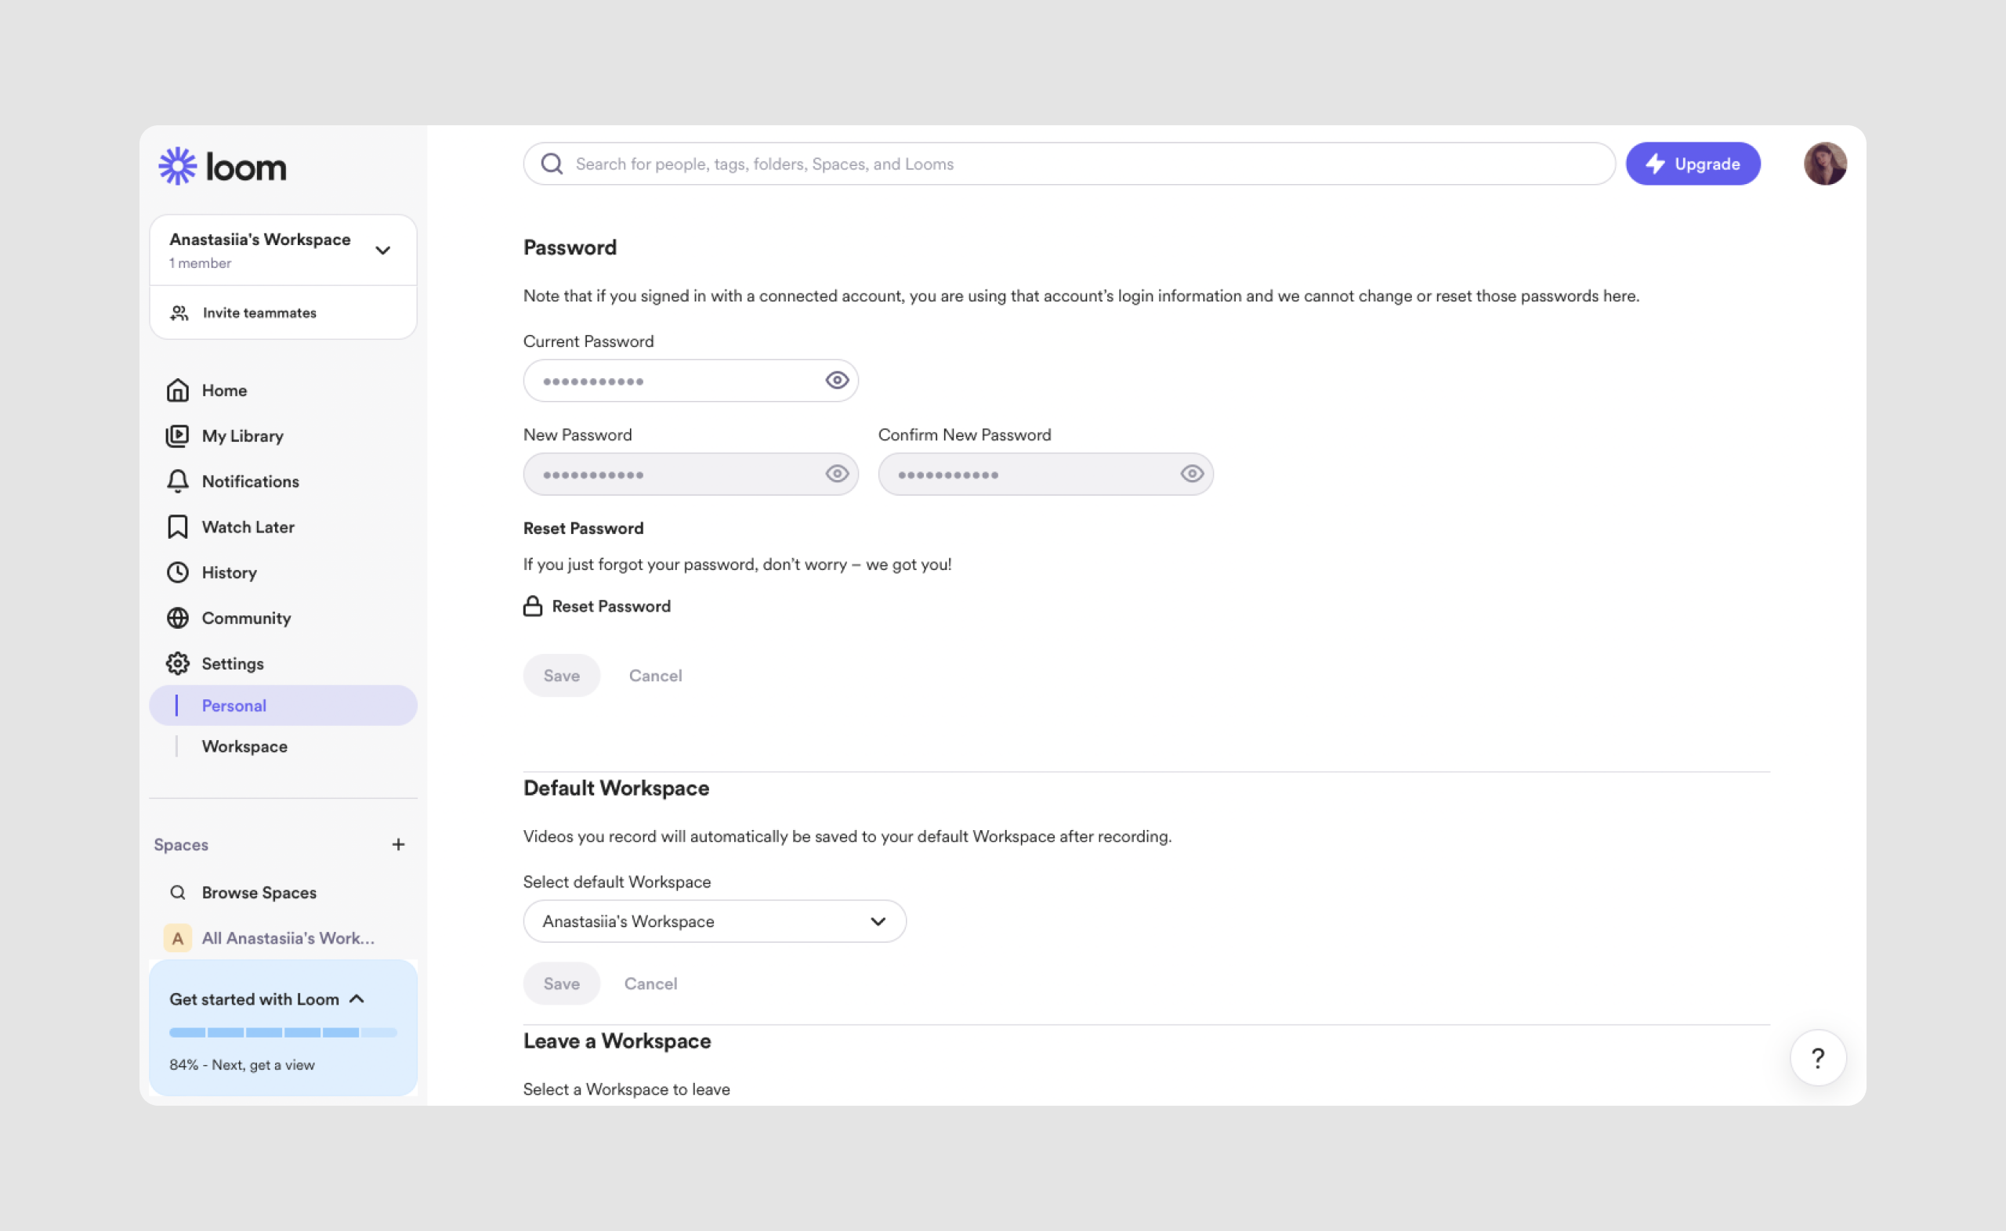
Task: Open the user profile avatar
Action: point(1824,164)
